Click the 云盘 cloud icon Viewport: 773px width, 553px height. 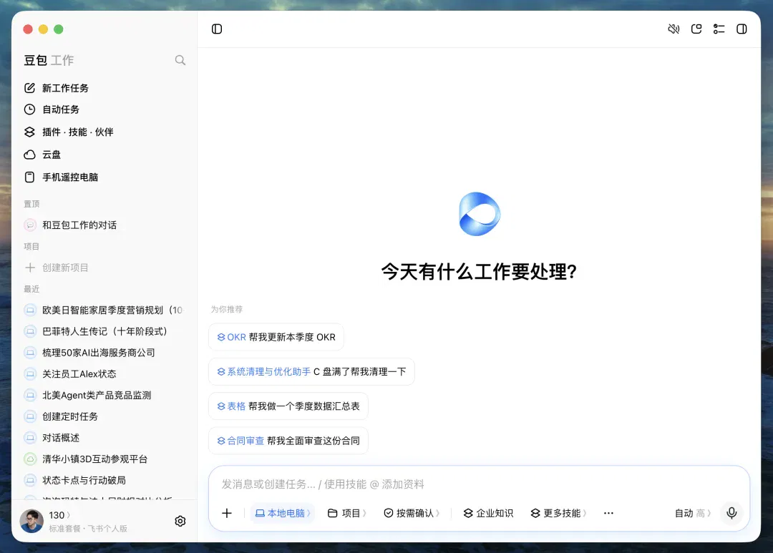(29, 155)
